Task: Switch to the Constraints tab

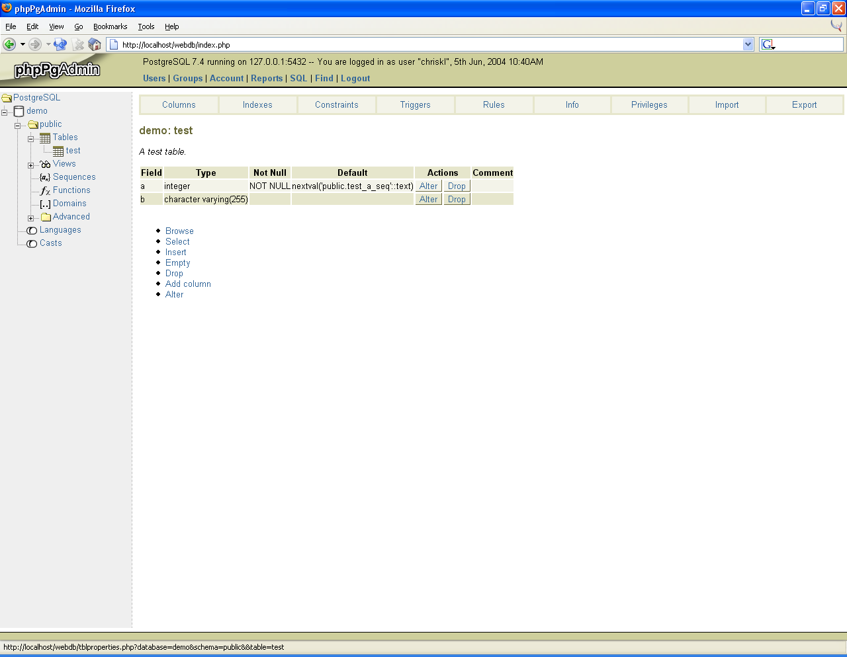Action: pos(337,104)
